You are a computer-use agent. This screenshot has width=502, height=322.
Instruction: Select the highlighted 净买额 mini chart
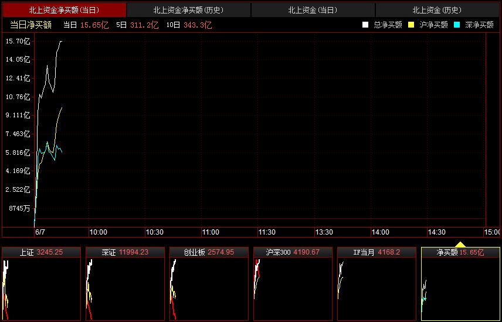(460, 284)
